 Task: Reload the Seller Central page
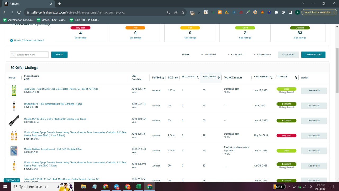coord(19,12)
